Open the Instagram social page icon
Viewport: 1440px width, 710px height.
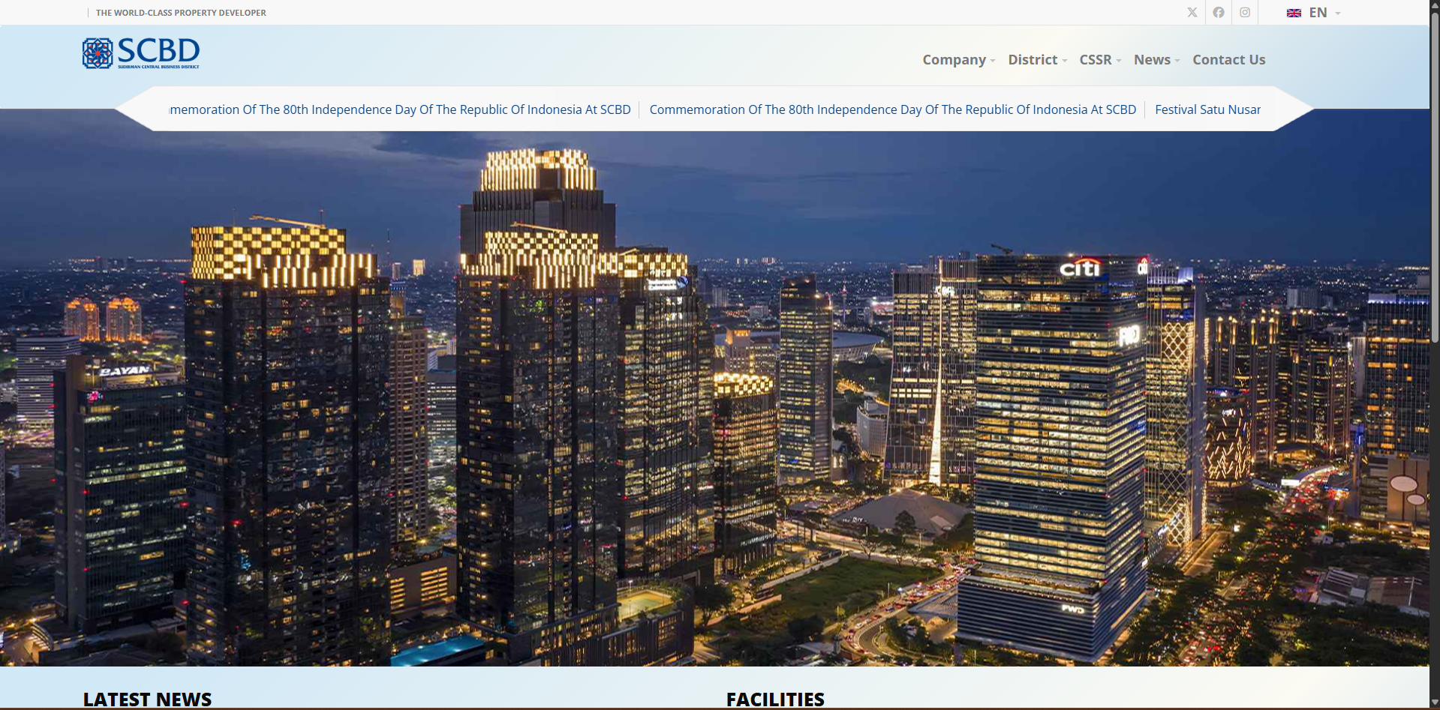1245,13
